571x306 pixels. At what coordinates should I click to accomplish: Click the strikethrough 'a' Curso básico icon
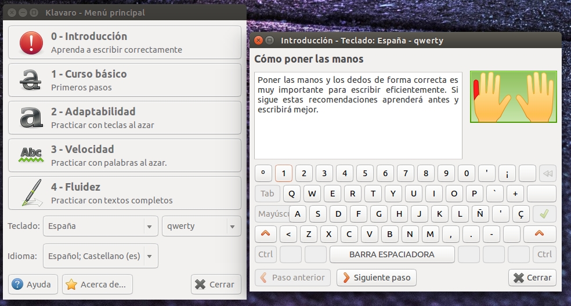point(31,80)
